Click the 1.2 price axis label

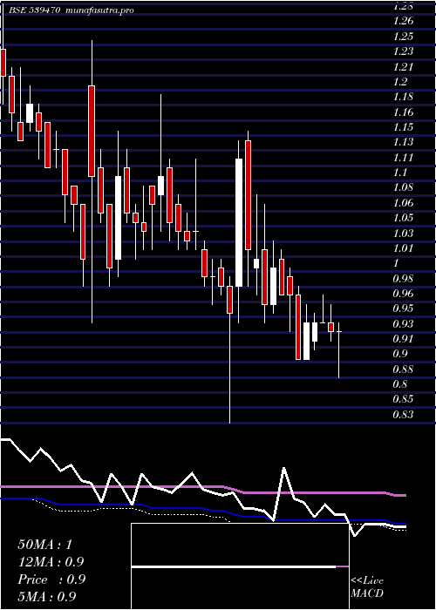(400, 82)
